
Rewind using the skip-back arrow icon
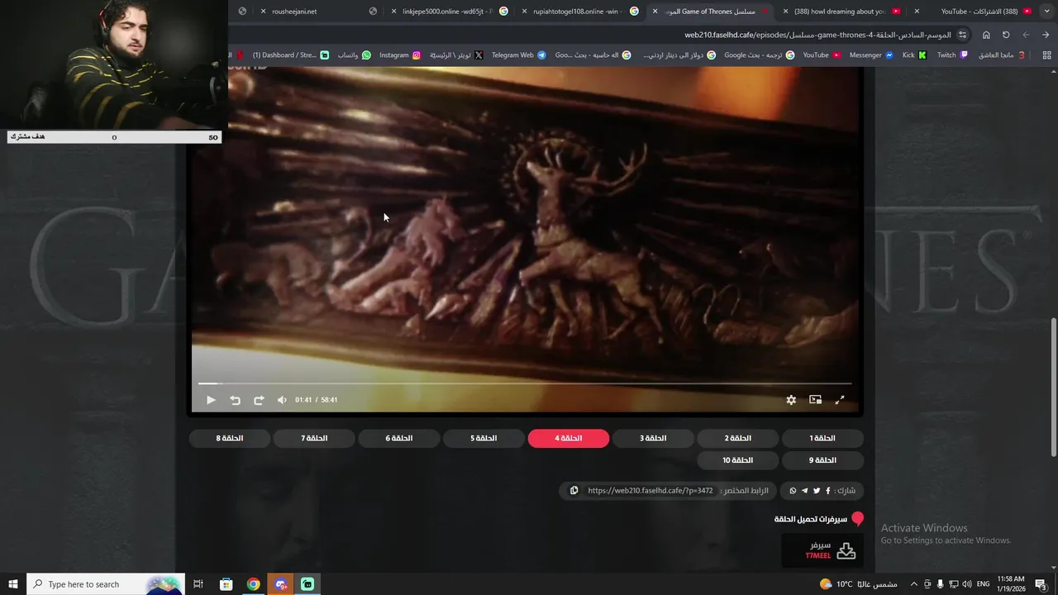pyautogui.click(x=235, y=400)
